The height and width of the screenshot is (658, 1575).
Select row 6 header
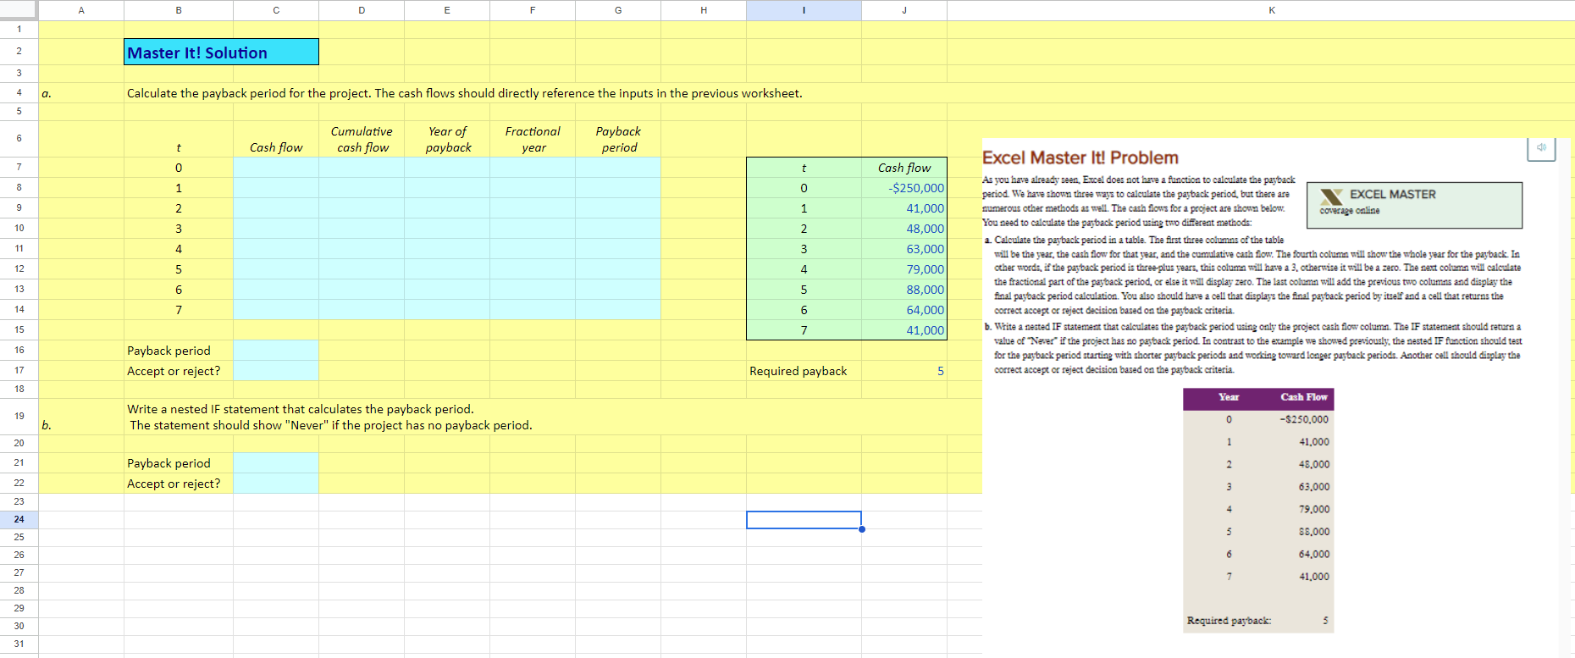coord(19,138)
